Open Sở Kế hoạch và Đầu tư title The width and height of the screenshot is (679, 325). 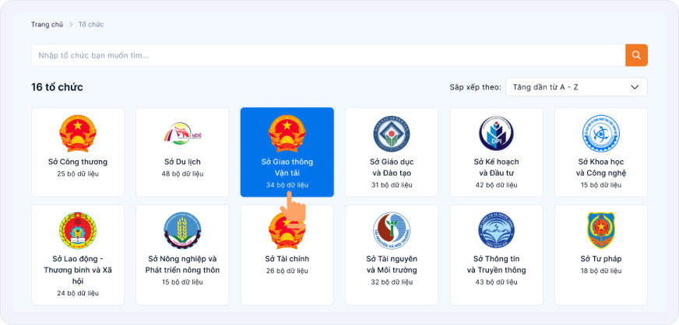click(496, 168)
